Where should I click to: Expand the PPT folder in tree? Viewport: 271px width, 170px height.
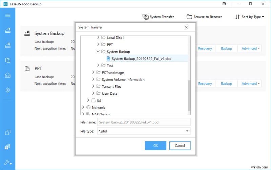pos(98,45)
